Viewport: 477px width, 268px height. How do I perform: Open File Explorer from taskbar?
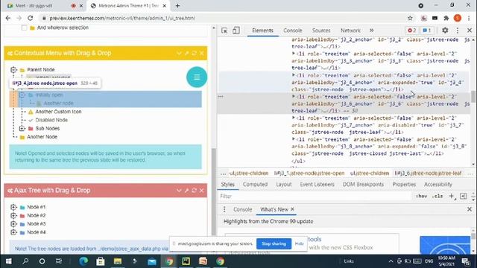118,261
